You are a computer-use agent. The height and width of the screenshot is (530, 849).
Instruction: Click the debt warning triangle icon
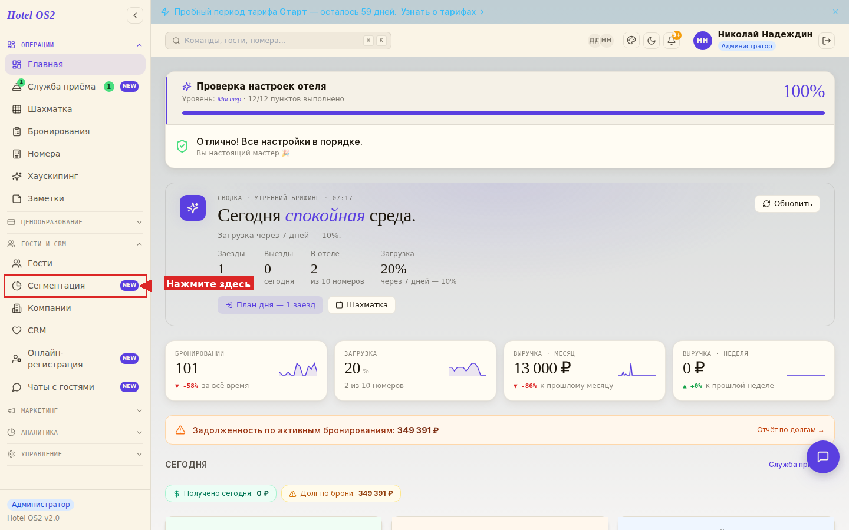180,430
